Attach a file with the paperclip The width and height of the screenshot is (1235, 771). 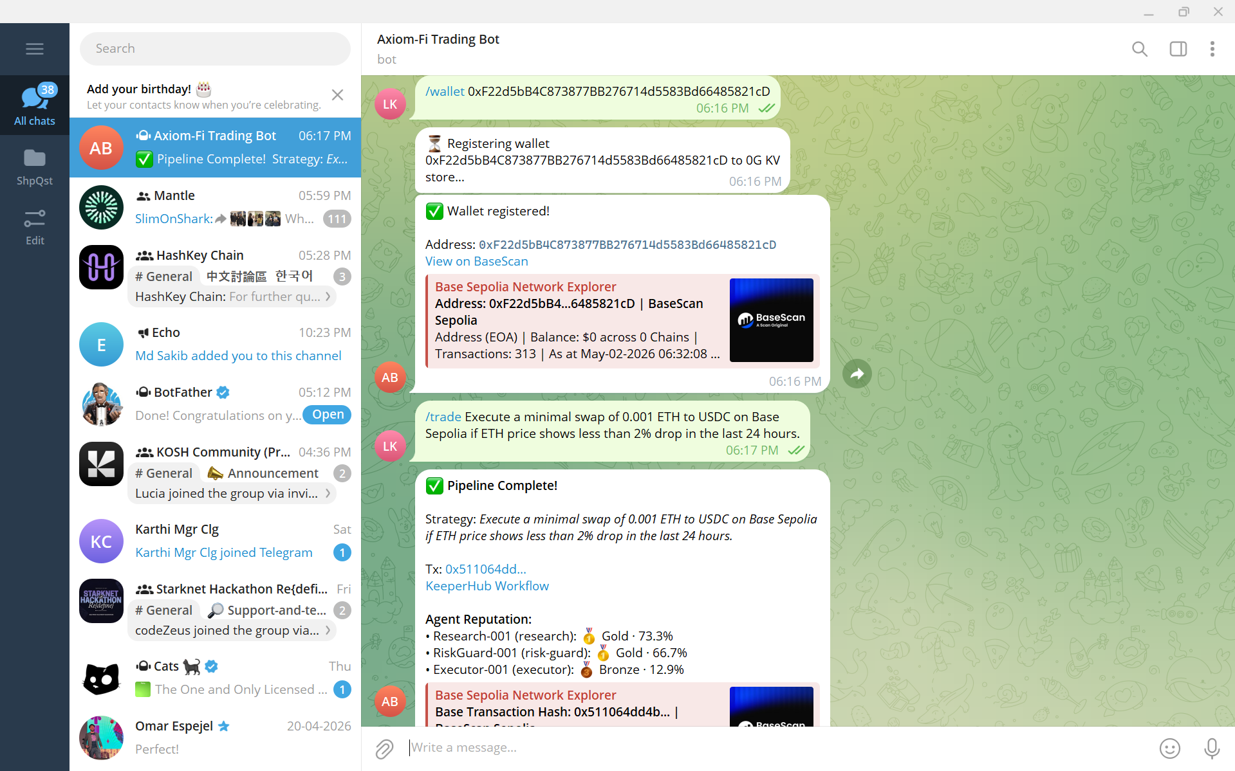click(384, 748)
